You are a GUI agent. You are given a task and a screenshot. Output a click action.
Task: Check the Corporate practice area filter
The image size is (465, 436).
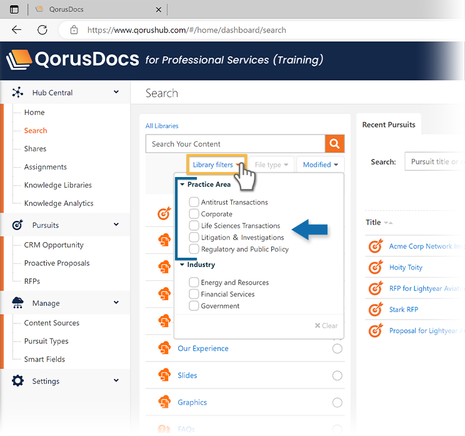[x=194, y=214]
